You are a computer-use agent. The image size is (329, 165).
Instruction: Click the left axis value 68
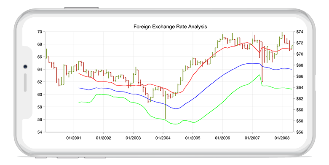[40, 44]
